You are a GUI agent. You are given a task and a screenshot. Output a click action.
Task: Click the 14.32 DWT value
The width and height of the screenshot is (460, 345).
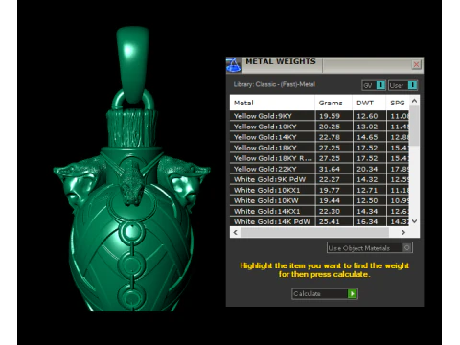[367, 179]
